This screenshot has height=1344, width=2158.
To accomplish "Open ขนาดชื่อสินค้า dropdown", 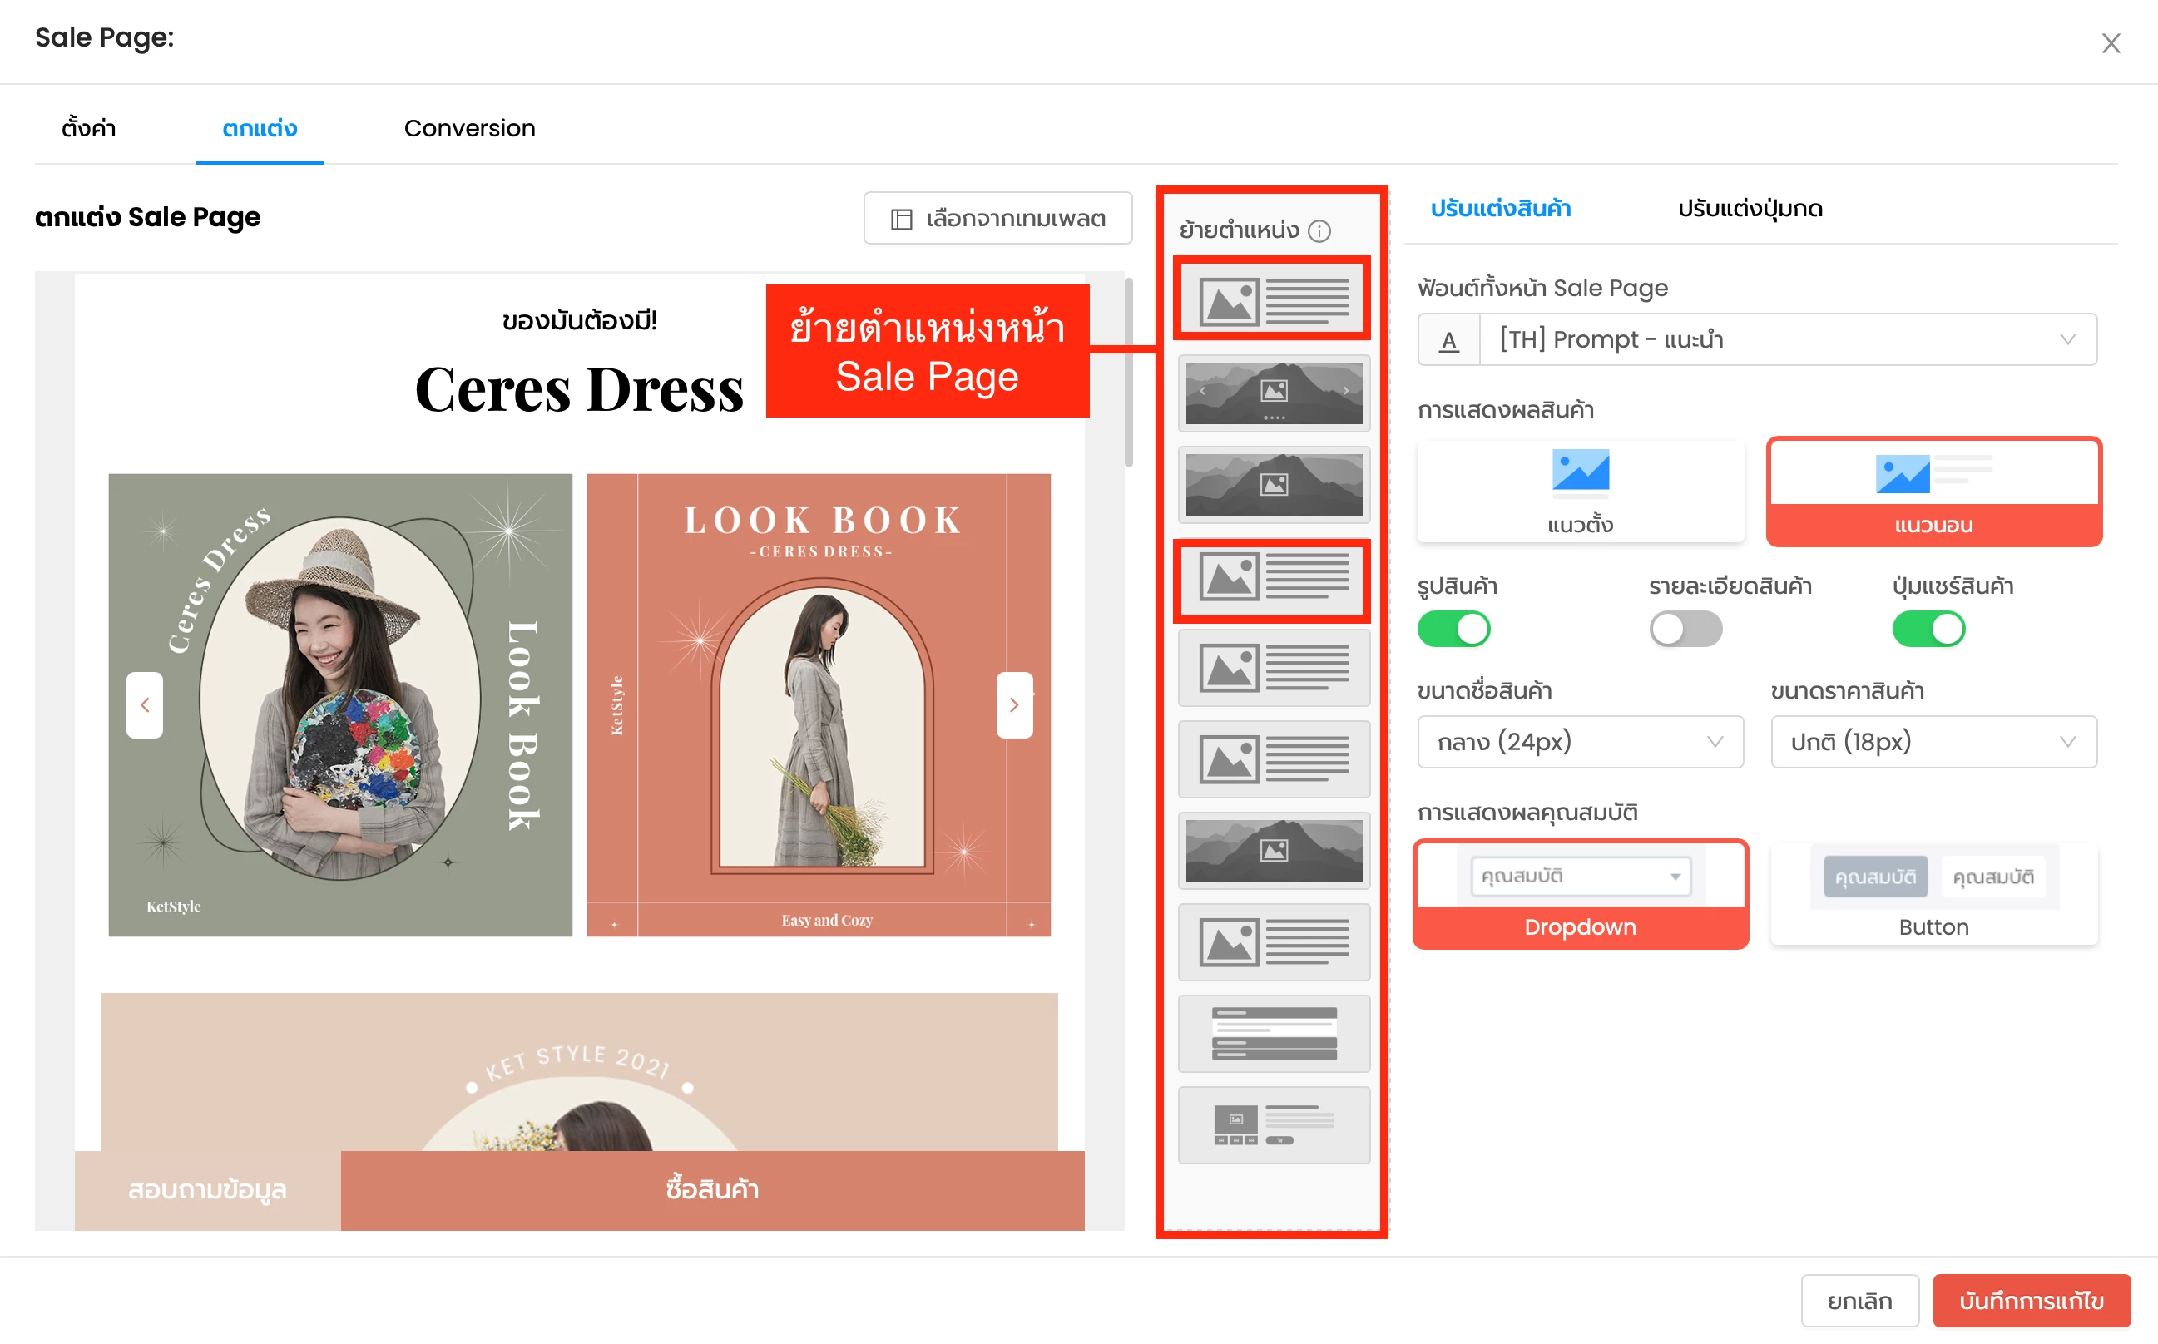I will click(x=1580, y=741).
